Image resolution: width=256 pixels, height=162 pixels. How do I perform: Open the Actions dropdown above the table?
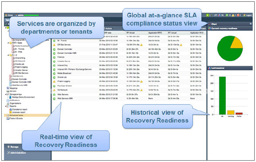pyautogui.click(x=108, y=28)
